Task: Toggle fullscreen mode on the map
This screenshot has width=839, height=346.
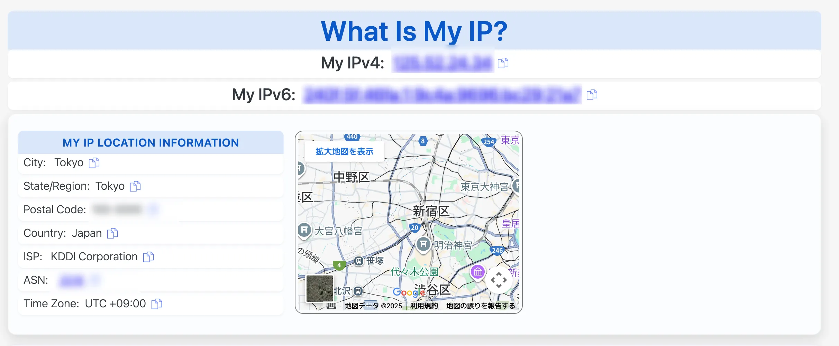Action: click(499, 280)
